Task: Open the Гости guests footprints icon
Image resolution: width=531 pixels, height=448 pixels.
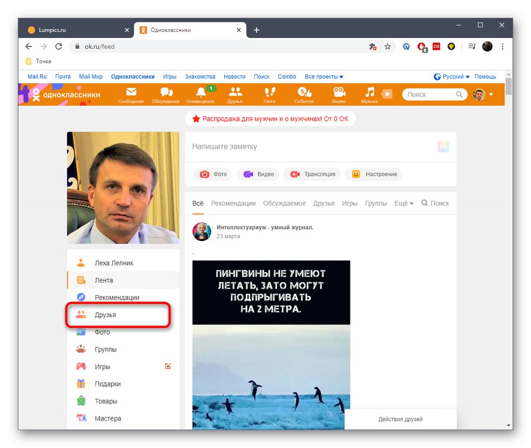Action: click(x=269, y=95)
